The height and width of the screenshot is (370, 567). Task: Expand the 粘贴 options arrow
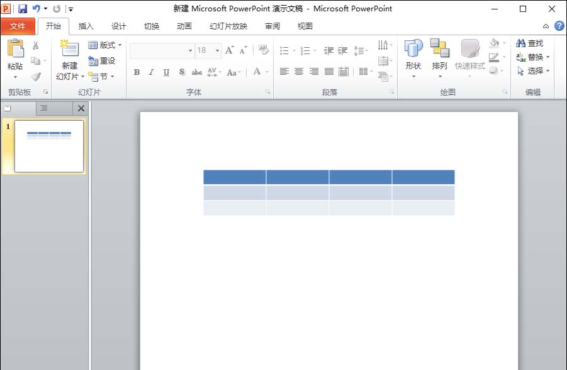click(15, 77)
